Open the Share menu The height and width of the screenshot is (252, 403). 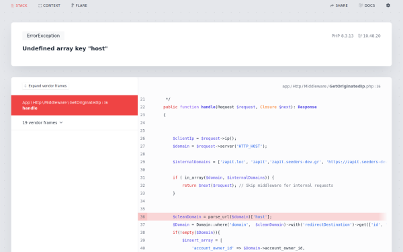[x=339, y=5]
